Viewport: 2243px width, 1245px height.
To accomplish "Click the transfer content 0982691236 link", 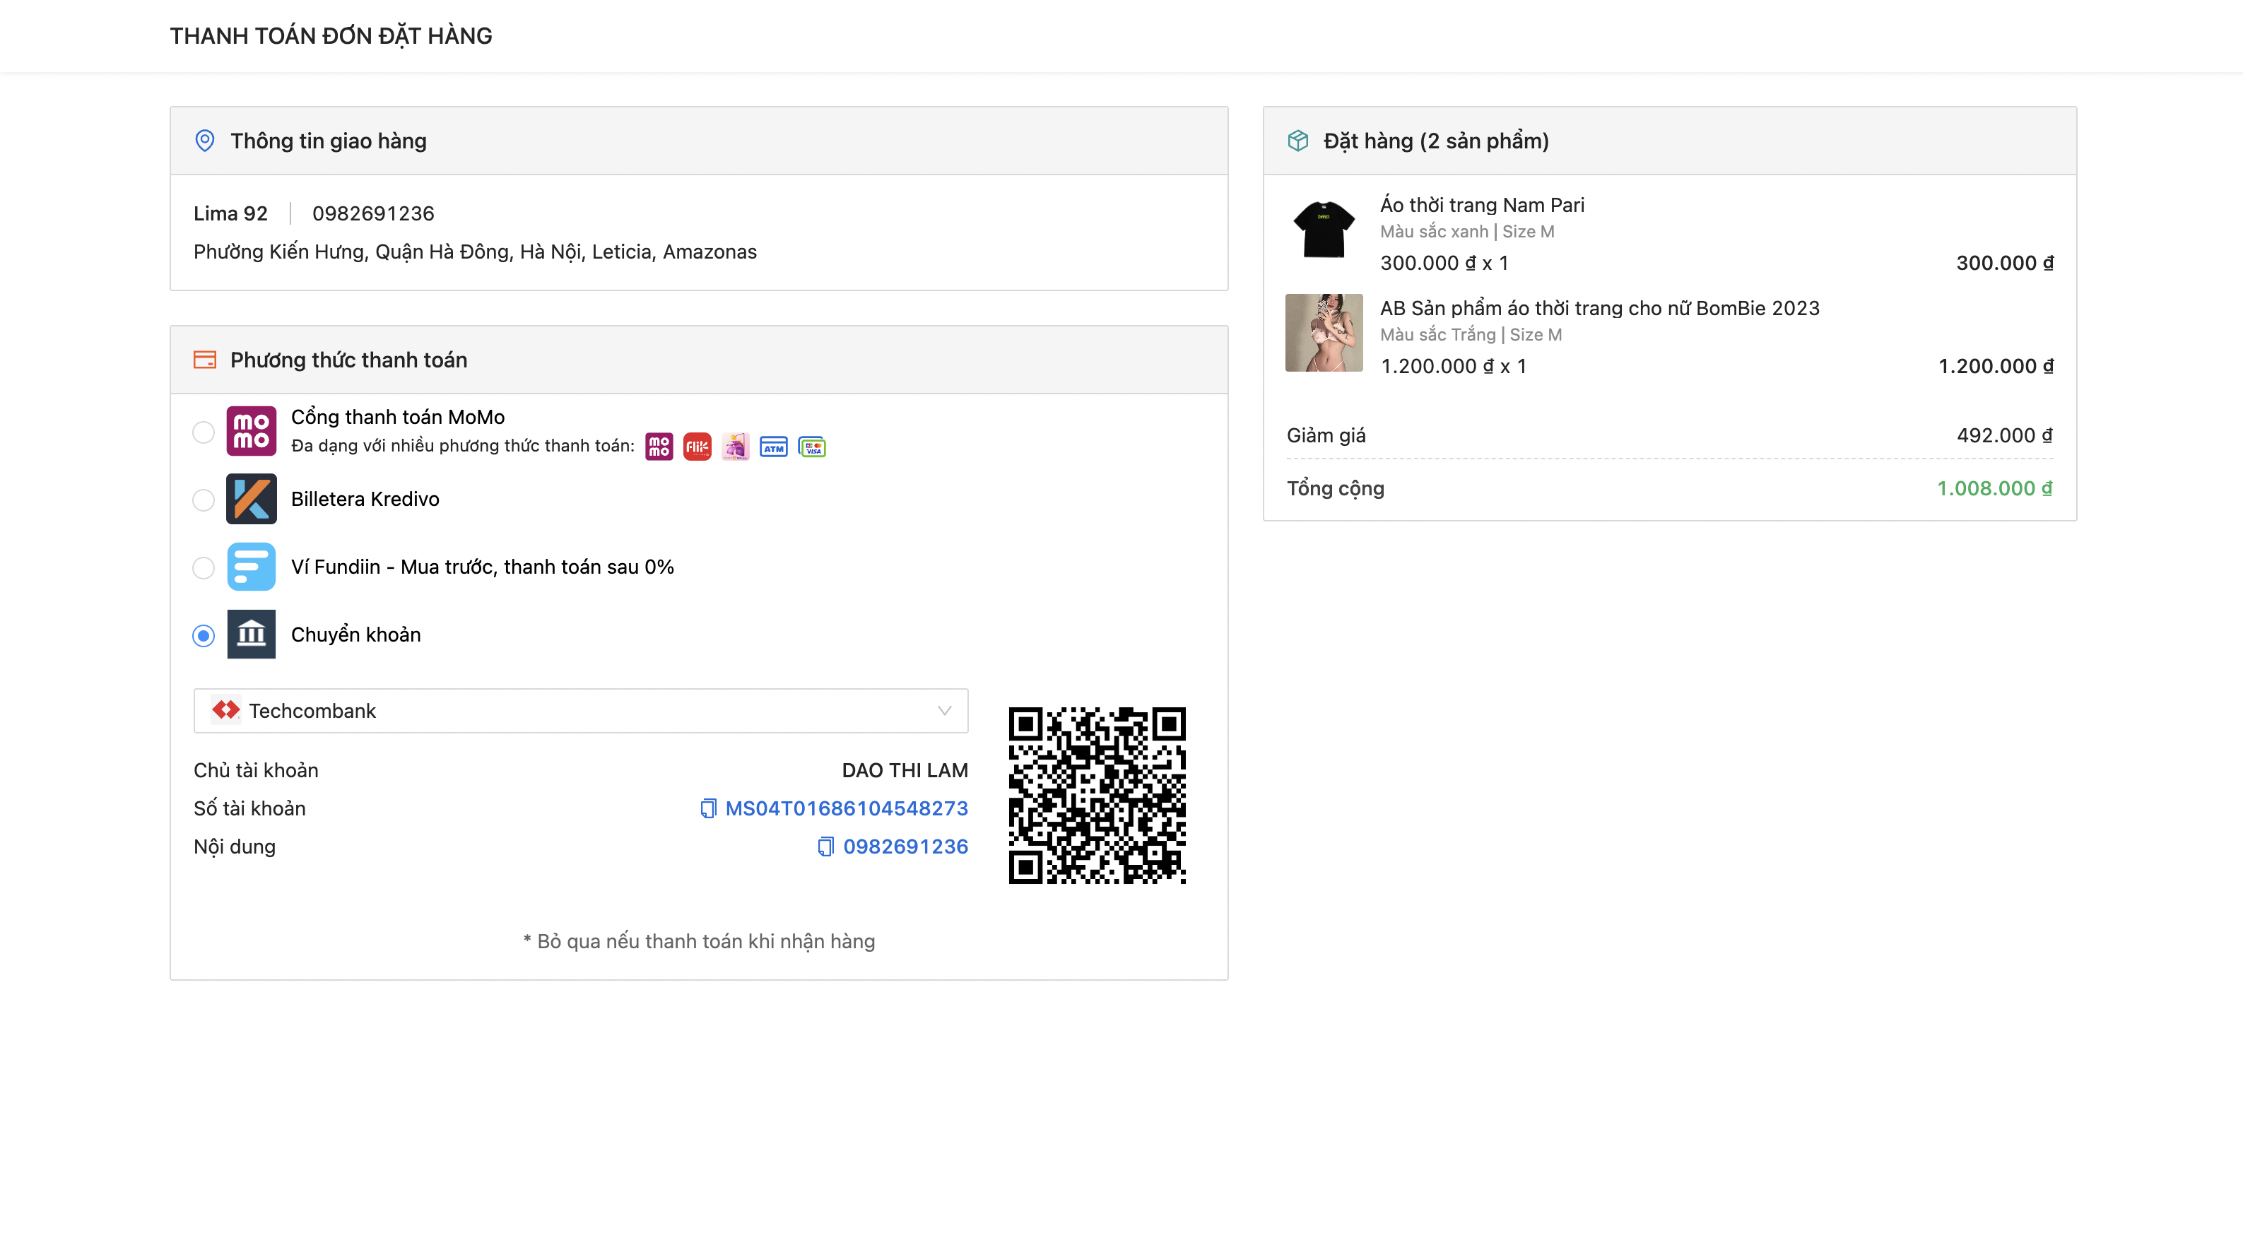I will [x=905, y=847].
